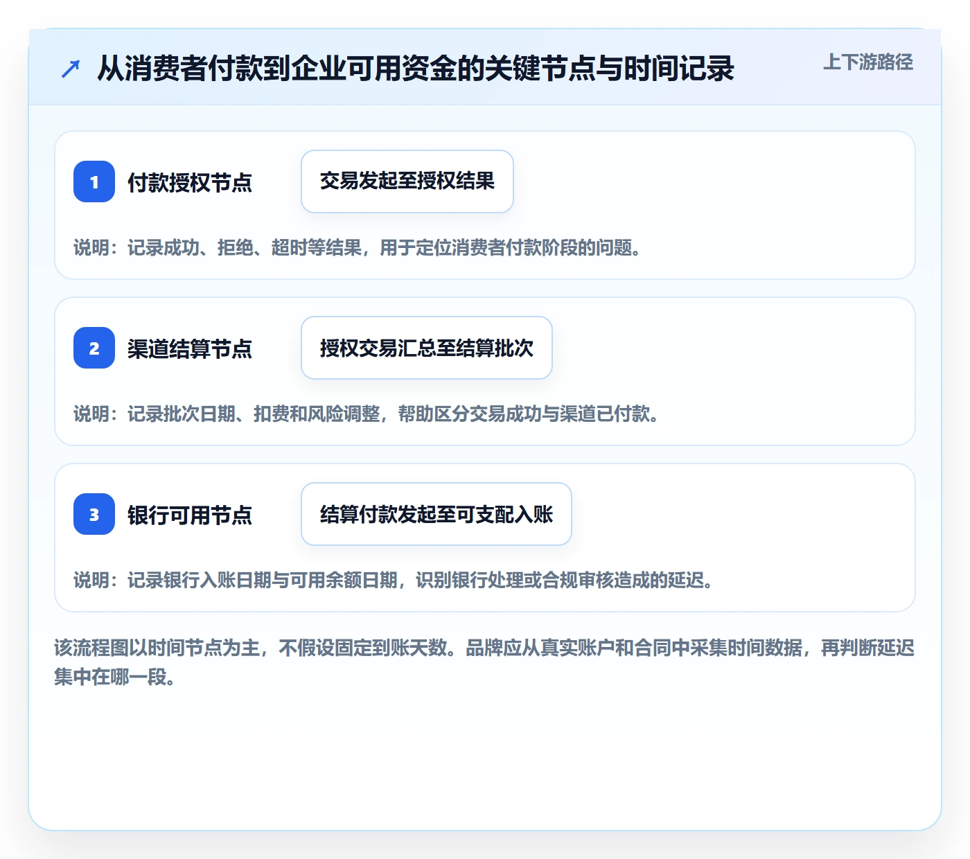Click the number 3 step badge
Screen dimensions: 970x859
(94, 514)
